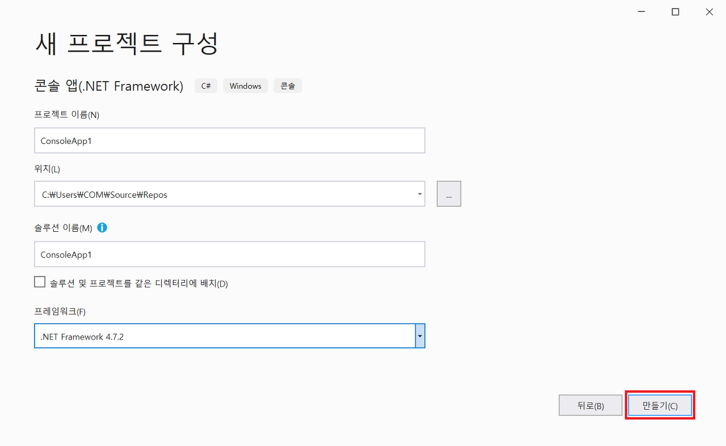Click the 콘솔 tag
The width and height of the screenshot is (726, 446).
coord(288,86)
